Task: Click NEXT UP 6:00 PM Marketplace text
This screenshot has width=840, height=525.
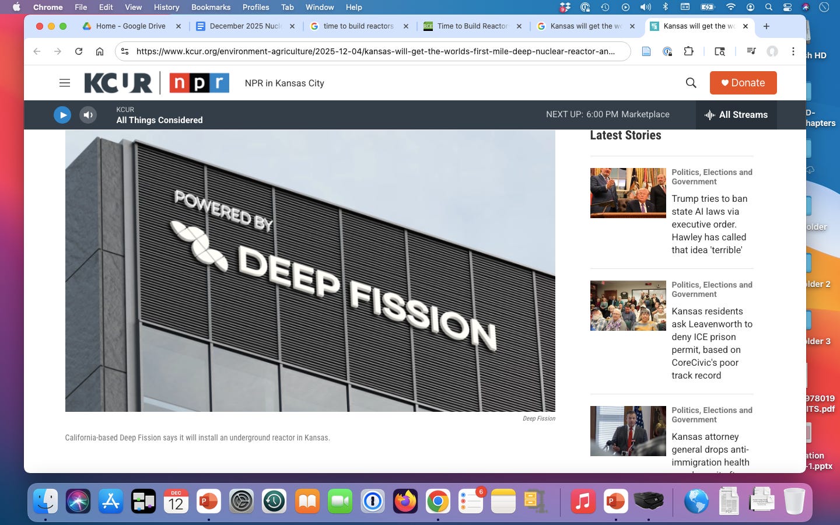Action: [x=607, y=114]
